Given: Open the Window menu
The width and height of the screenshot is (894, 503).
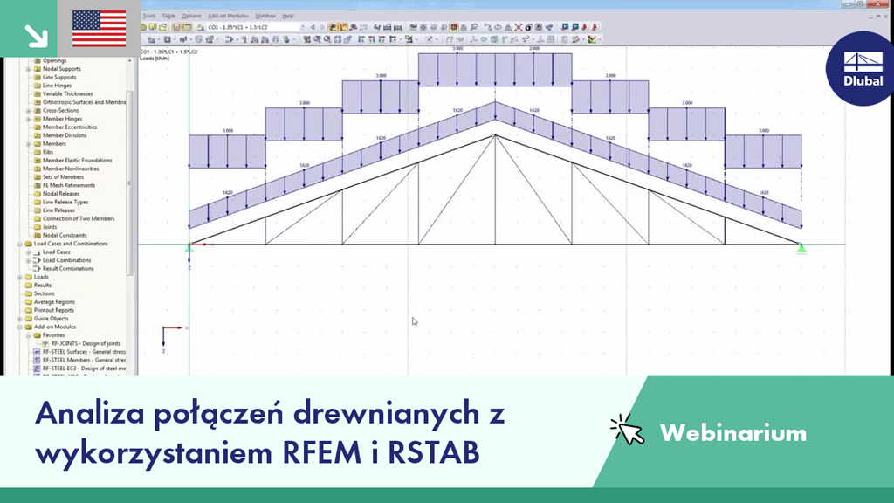Looking at the screenshot, I should tap(265, 16).
